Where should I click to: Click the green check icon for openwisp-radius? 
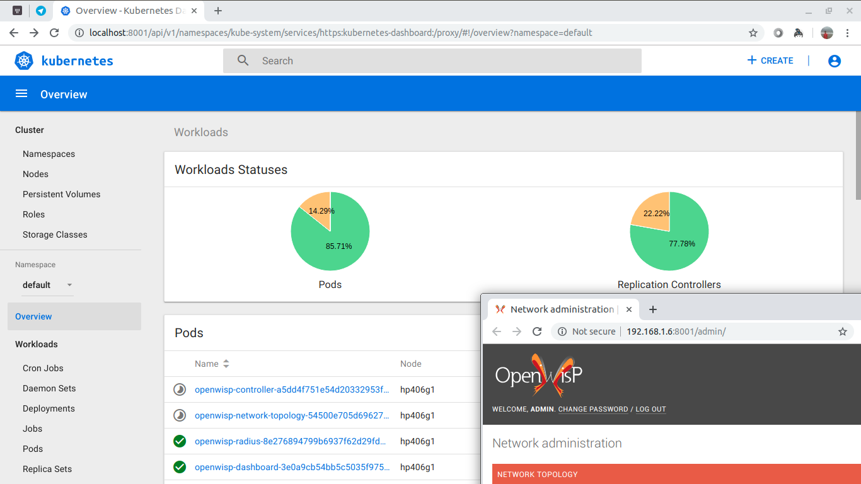[x=180, y=441]
